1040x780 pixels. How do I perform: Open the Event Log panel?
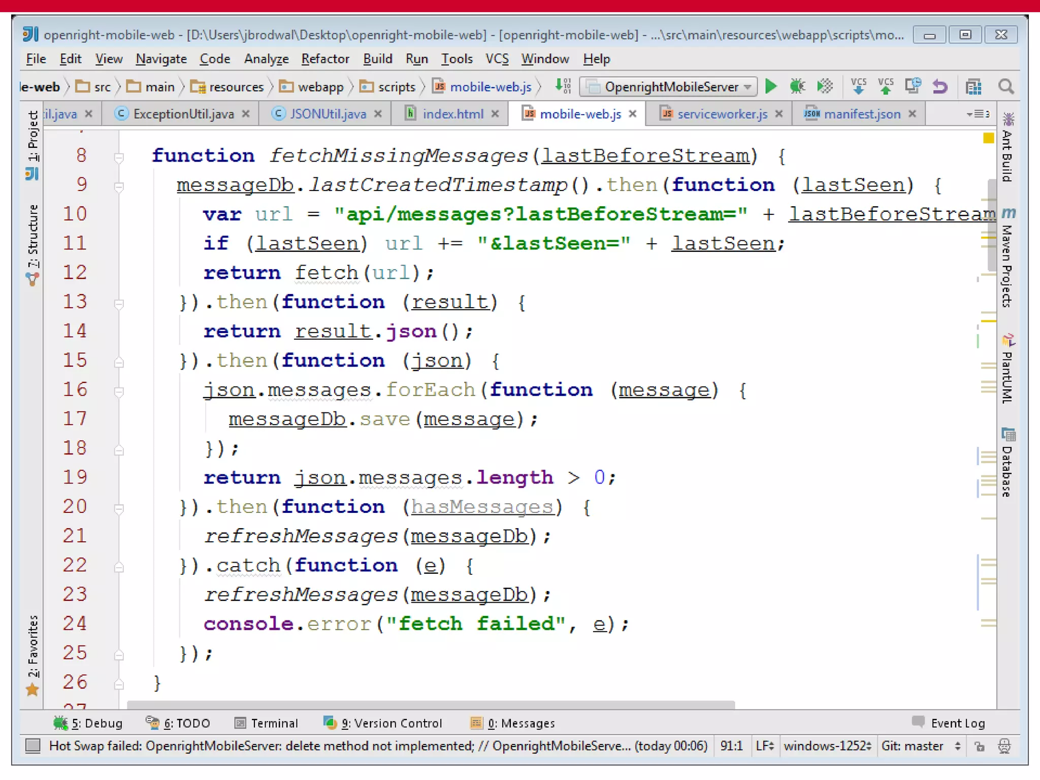(949, 723)
